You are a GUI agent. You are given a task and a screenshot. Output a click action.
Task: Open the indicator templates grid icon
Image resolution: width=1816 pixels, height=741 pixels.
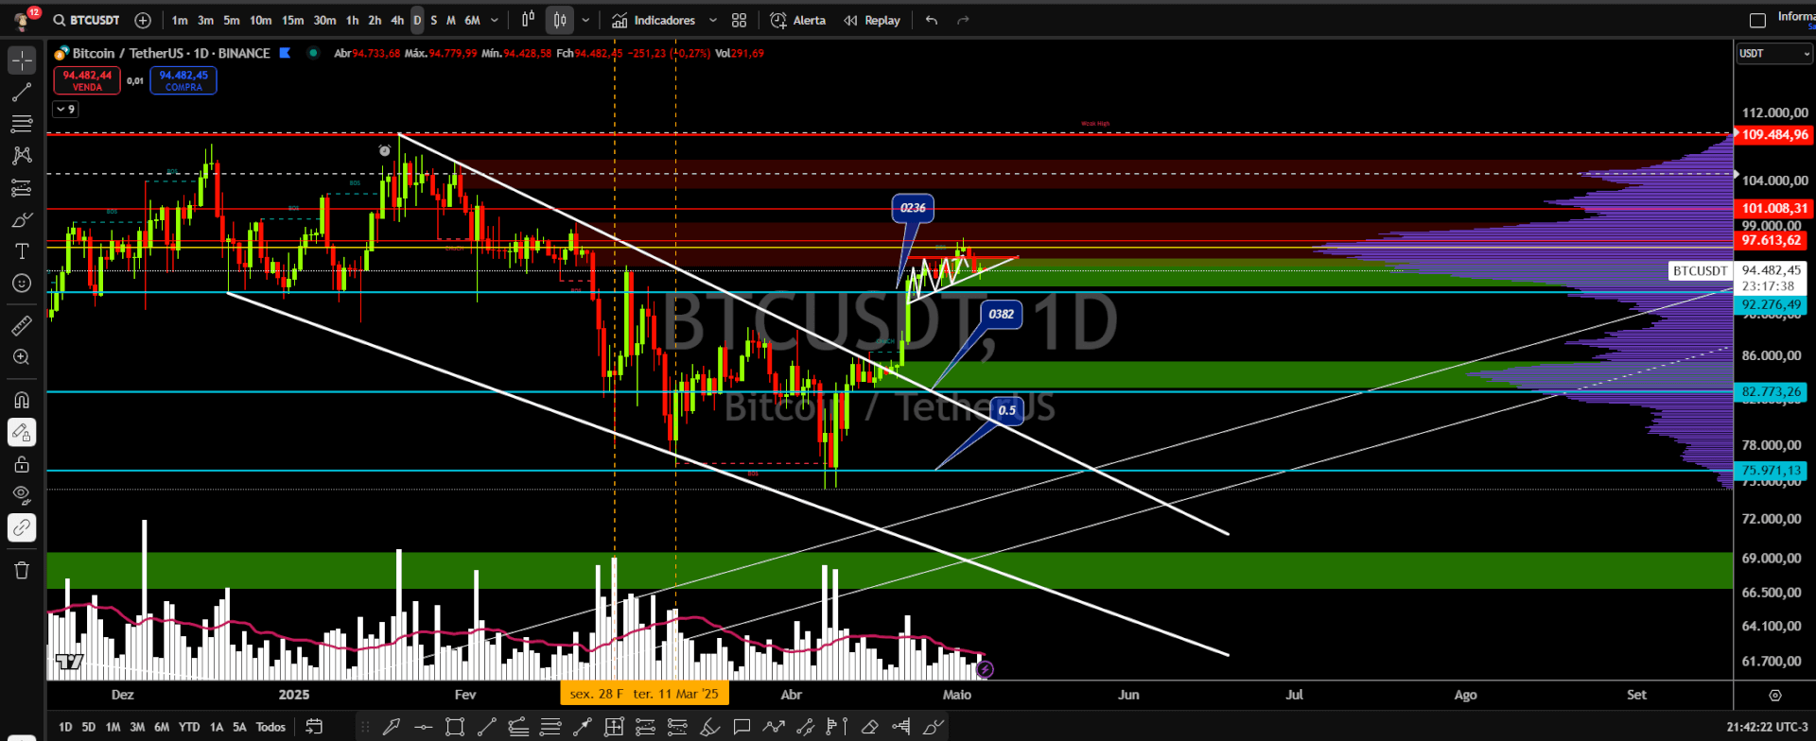[740, 20]
